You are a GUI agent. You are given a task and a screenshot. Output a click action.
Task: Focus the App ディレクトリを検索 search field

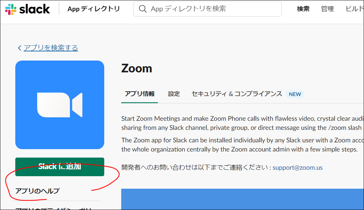[207, 9]
